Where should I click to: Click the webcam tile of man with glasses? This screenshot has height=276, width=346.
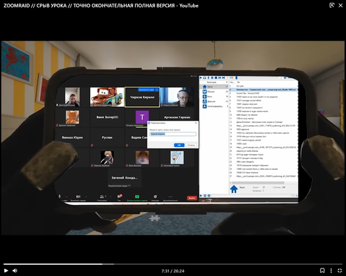tap(177, 97)
